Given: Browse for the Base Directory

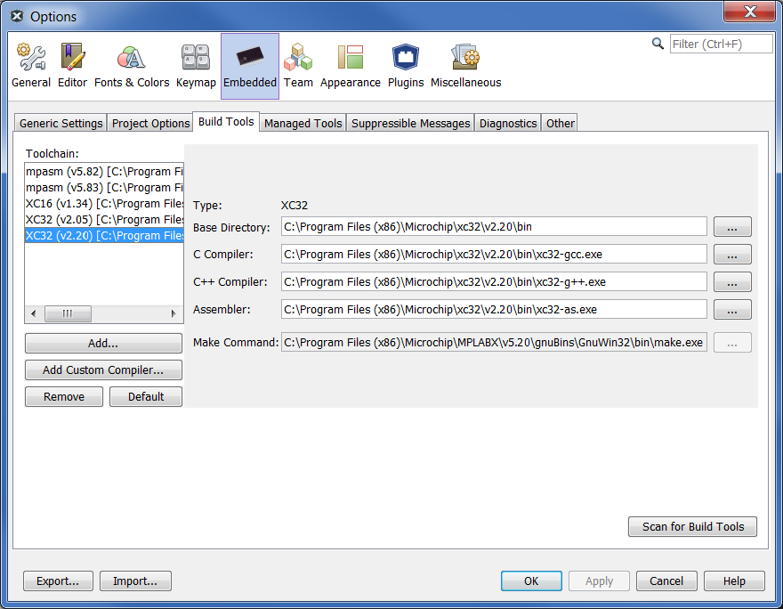Looking at the screenshot, I should coord(732,226).
